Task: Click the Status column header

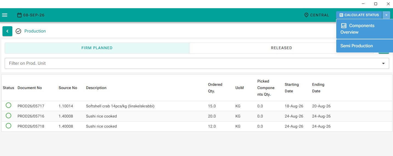Action: coord(8,88)
